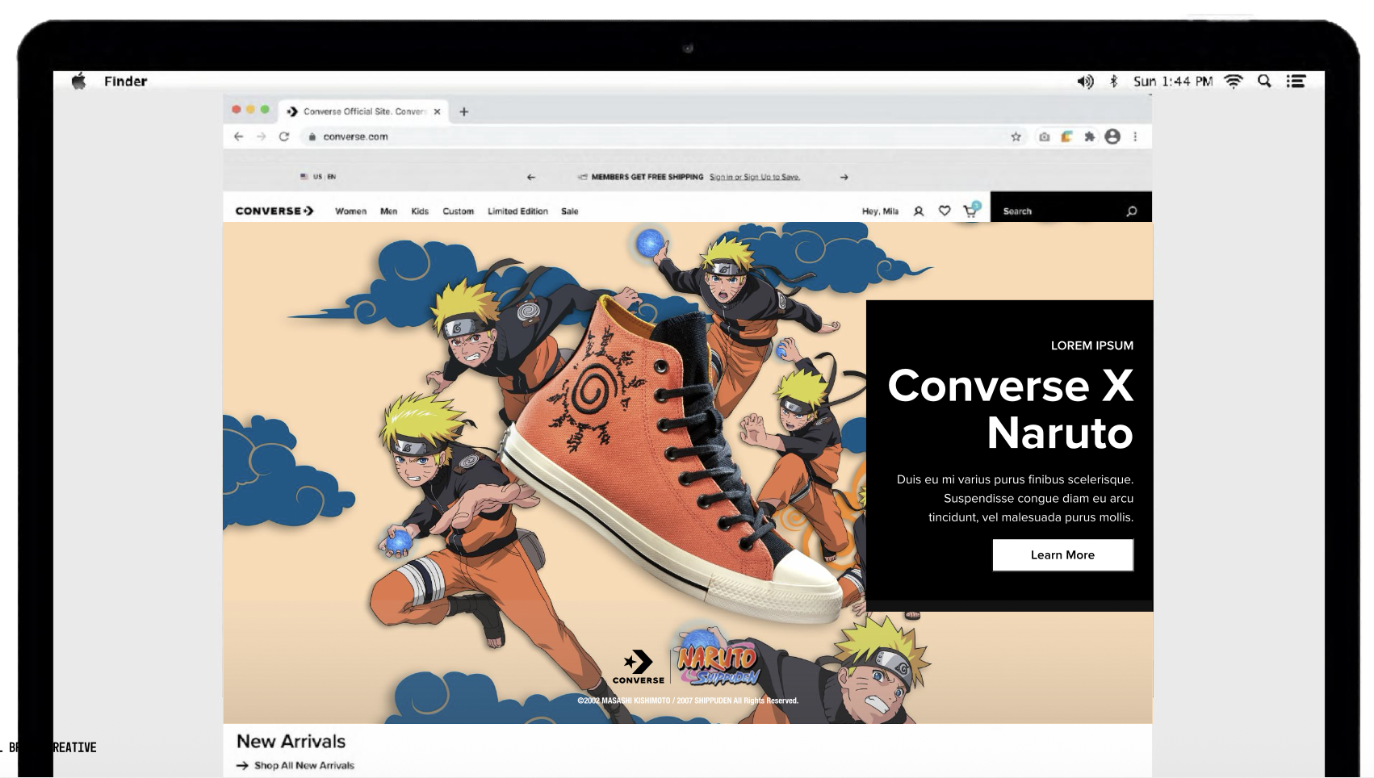Reload the converse.com page
This screenshot has width=1374, height=778.
click(x=284, y=136)
